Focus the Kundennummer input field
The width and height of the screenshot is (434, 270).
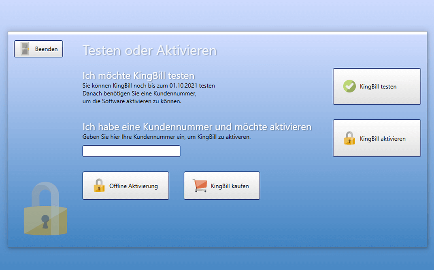point(131,151)
